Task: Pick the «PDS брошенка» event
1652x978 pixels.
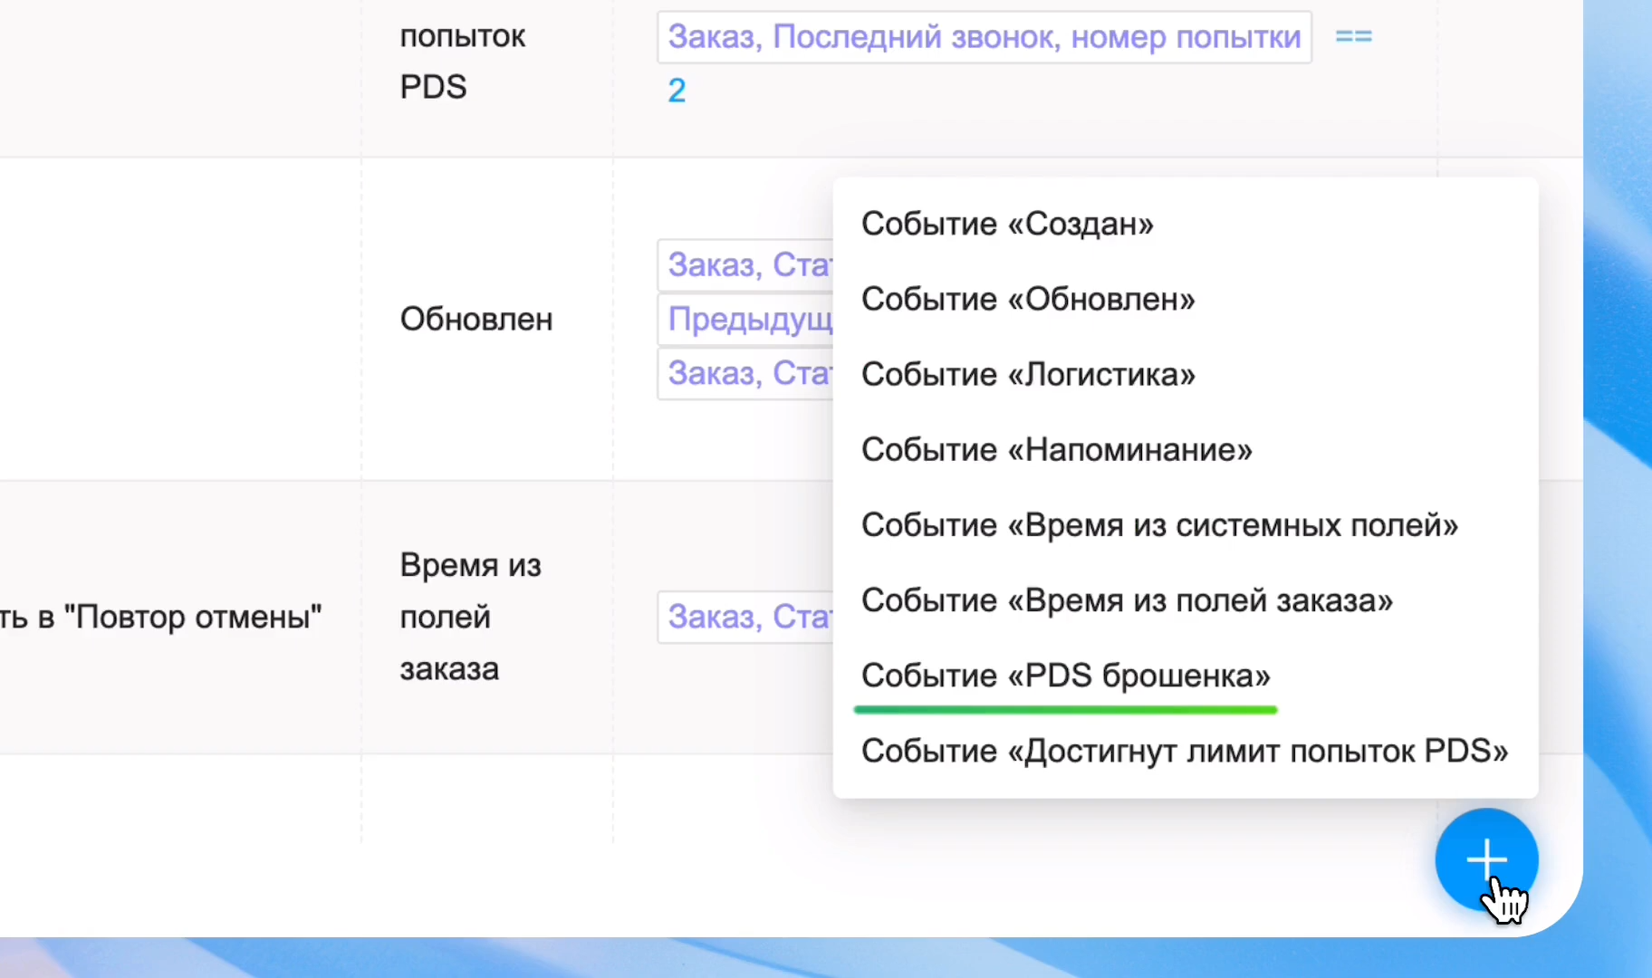Action: pos(1066,675)
